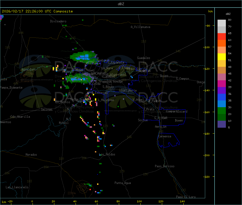This screenshot has height=205, width=242.
Task: Click the Atuel_Norte map label
Action: (x=128, y=91)
